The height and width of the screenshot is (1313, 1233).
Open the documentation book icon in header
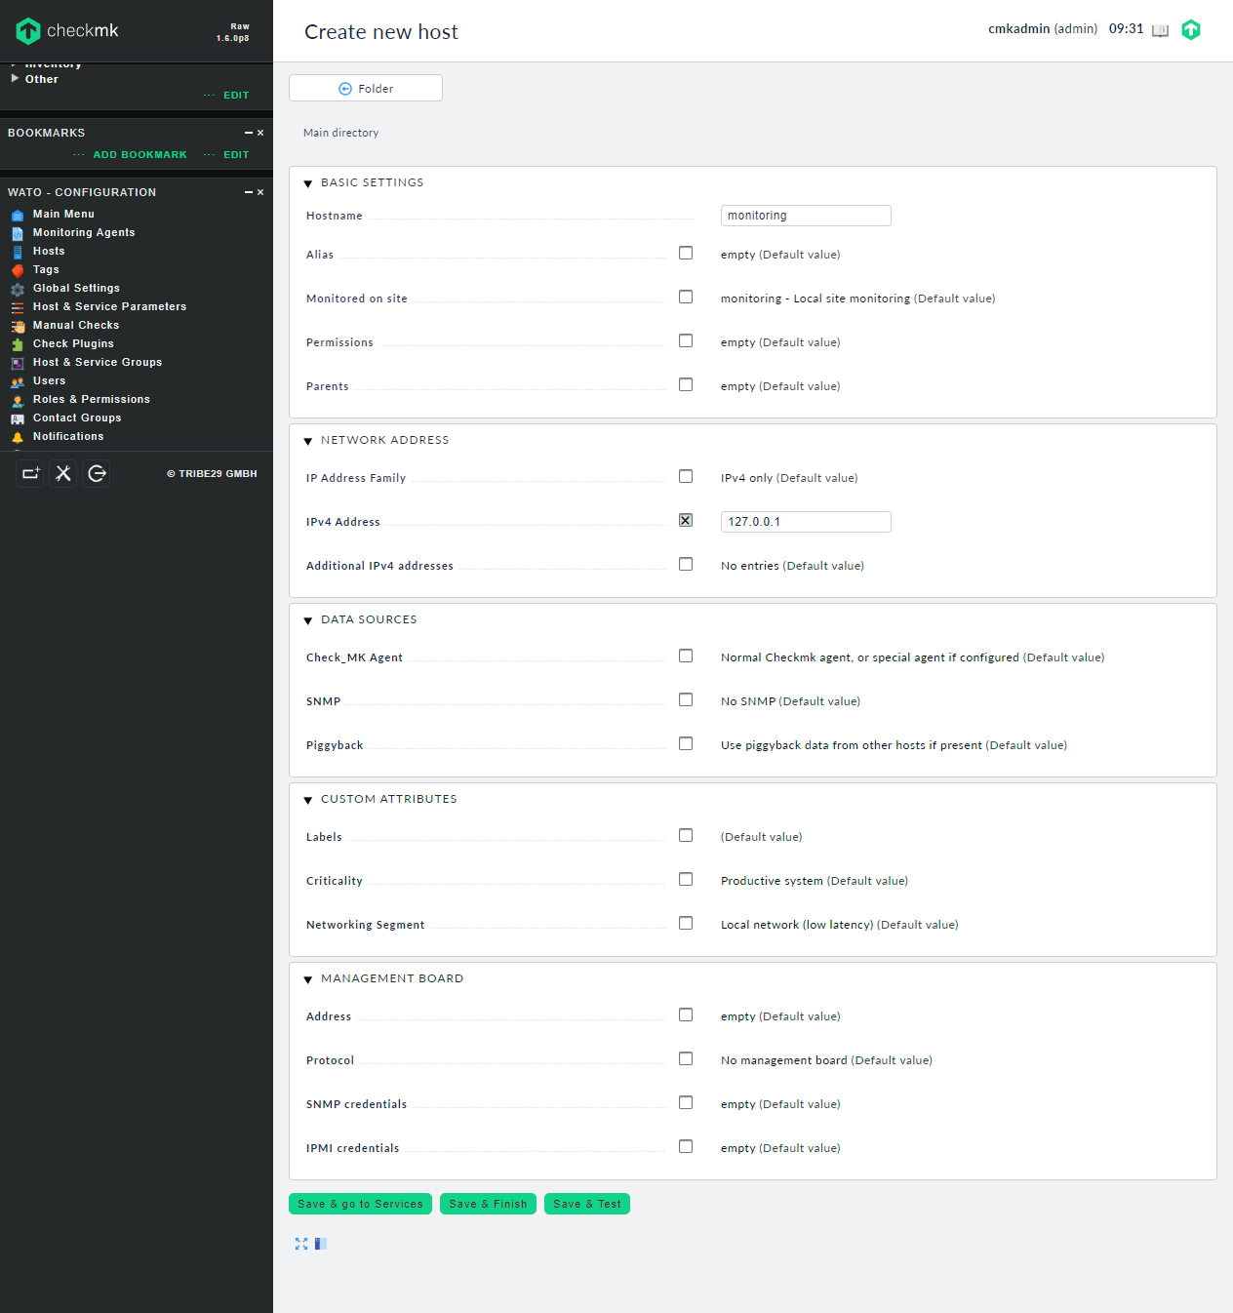coord(1160,30)
